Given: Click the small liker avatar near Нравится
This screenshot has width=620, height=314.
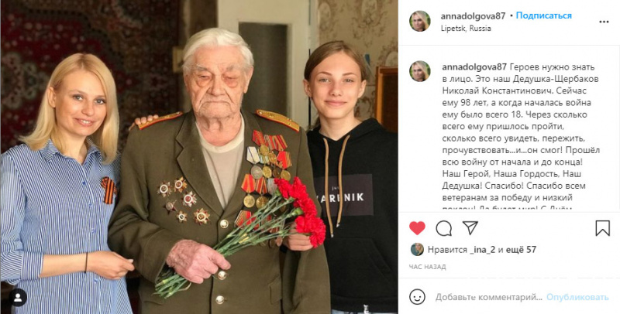Looking at the screenshot, I should (417, 249).
